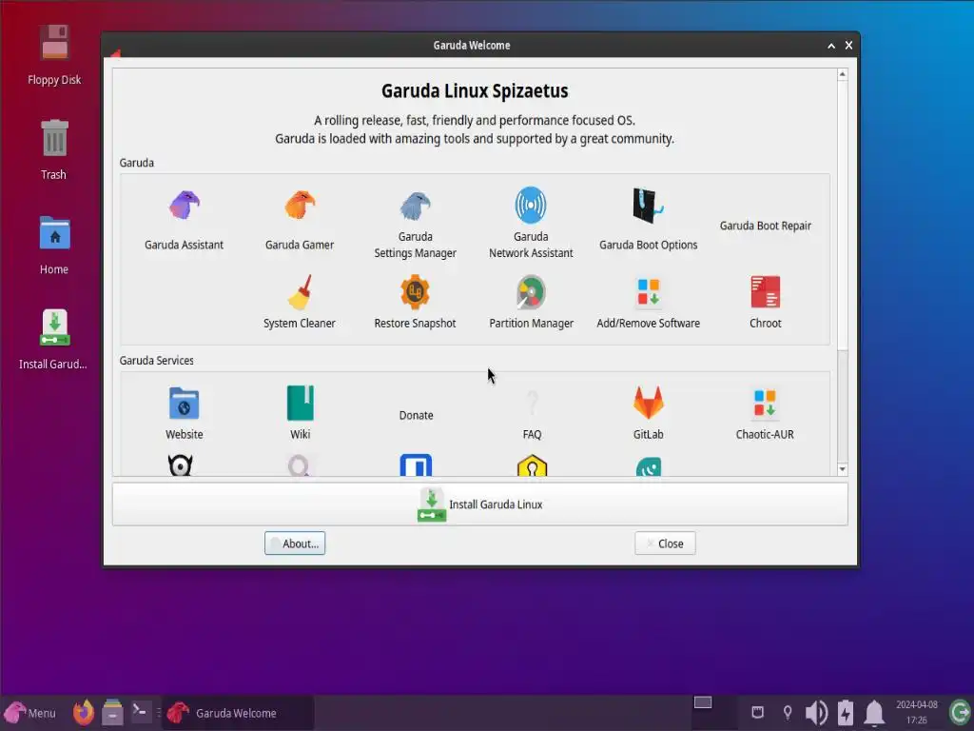
Task: Launch Garuda Gamer
Action: pos(300,220)
